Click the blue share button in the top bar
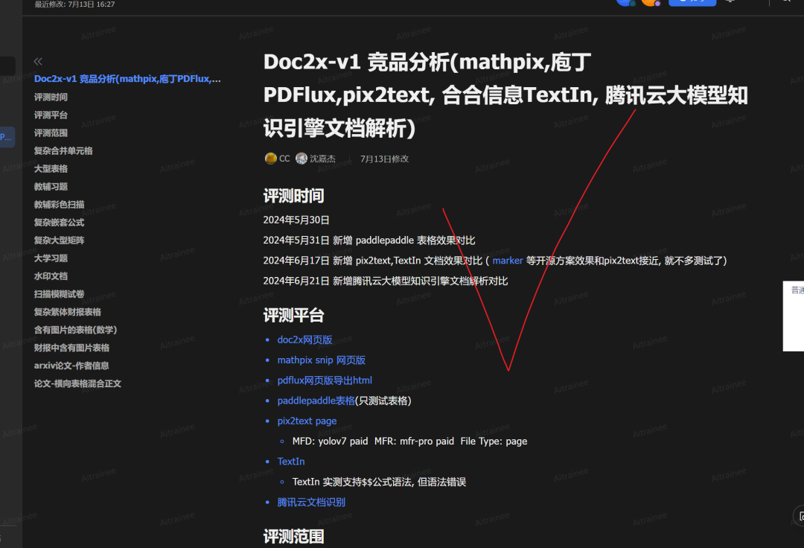 point(692,3)
